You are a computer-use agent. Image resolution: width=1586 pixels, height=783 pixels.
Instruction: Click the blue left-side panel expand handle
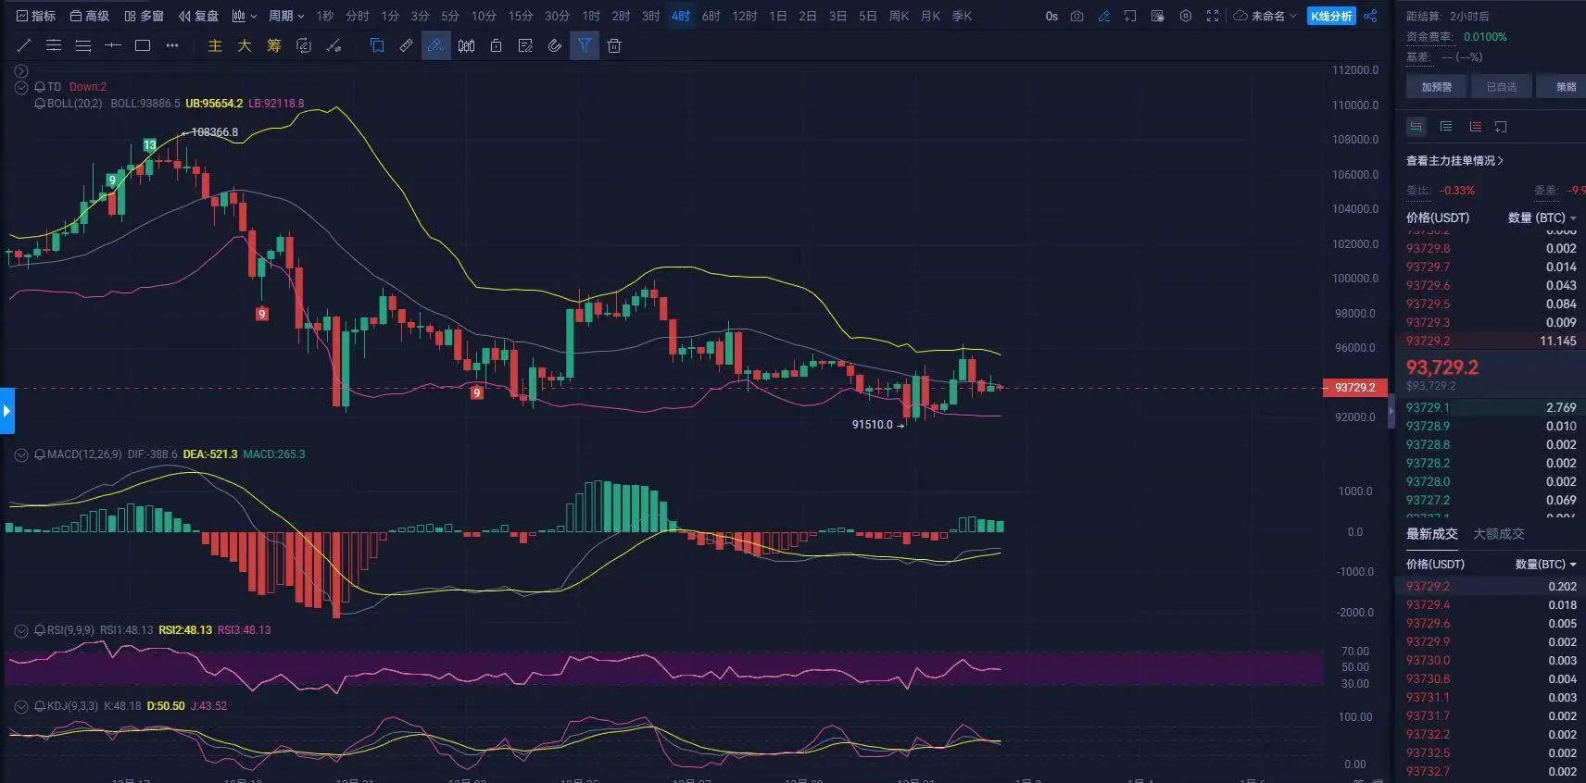(x=7, y=411)
